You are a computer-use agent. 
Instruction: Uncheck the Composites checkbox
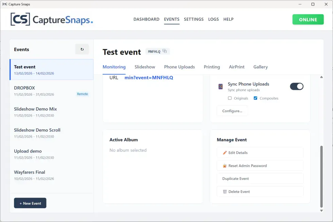point(255,98)
